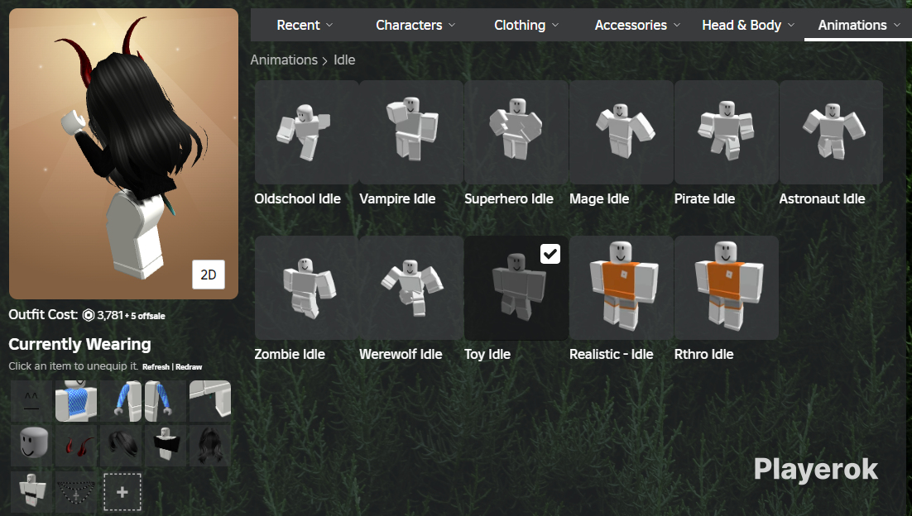Uncheck the Toy Idle equipped checkmark
This screenshot has width=912, height=516.
tap(550, 254)
